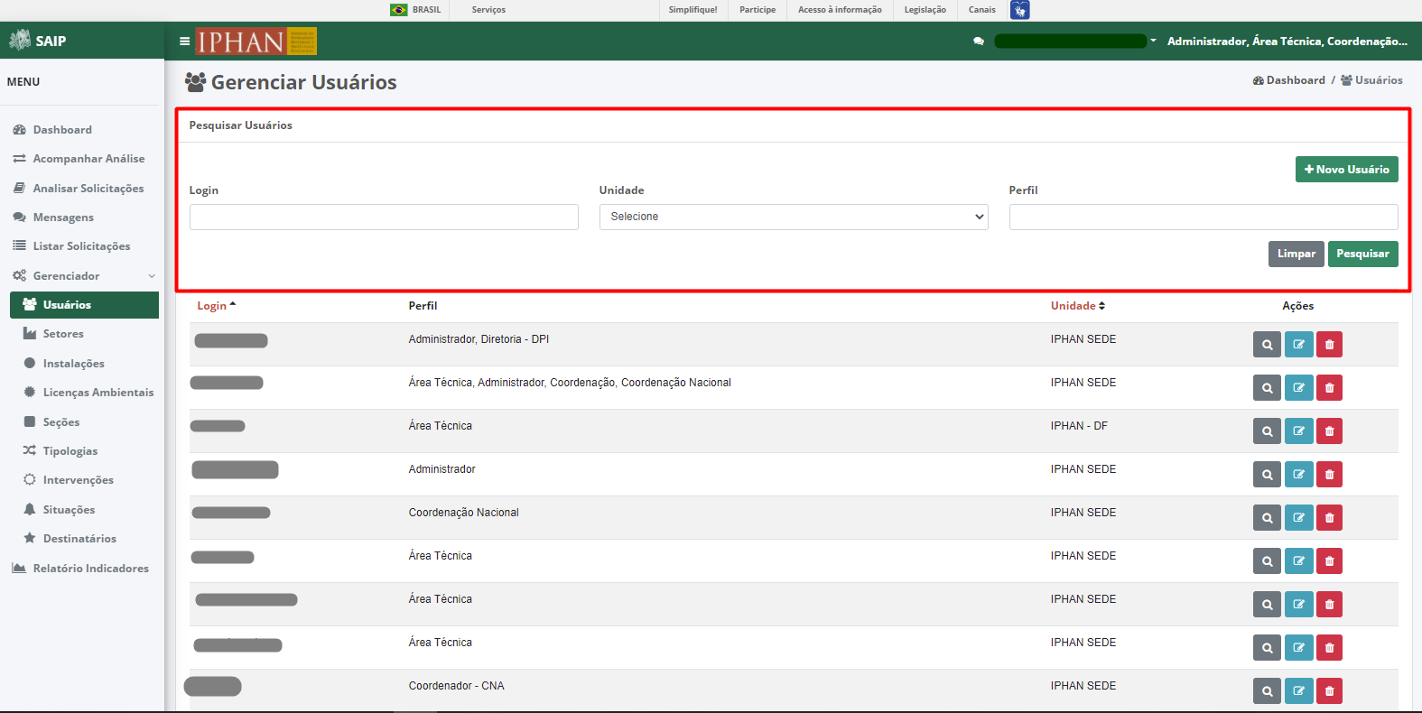
Task: Click the green Pesquisar button
Action: click(1362, 255)
